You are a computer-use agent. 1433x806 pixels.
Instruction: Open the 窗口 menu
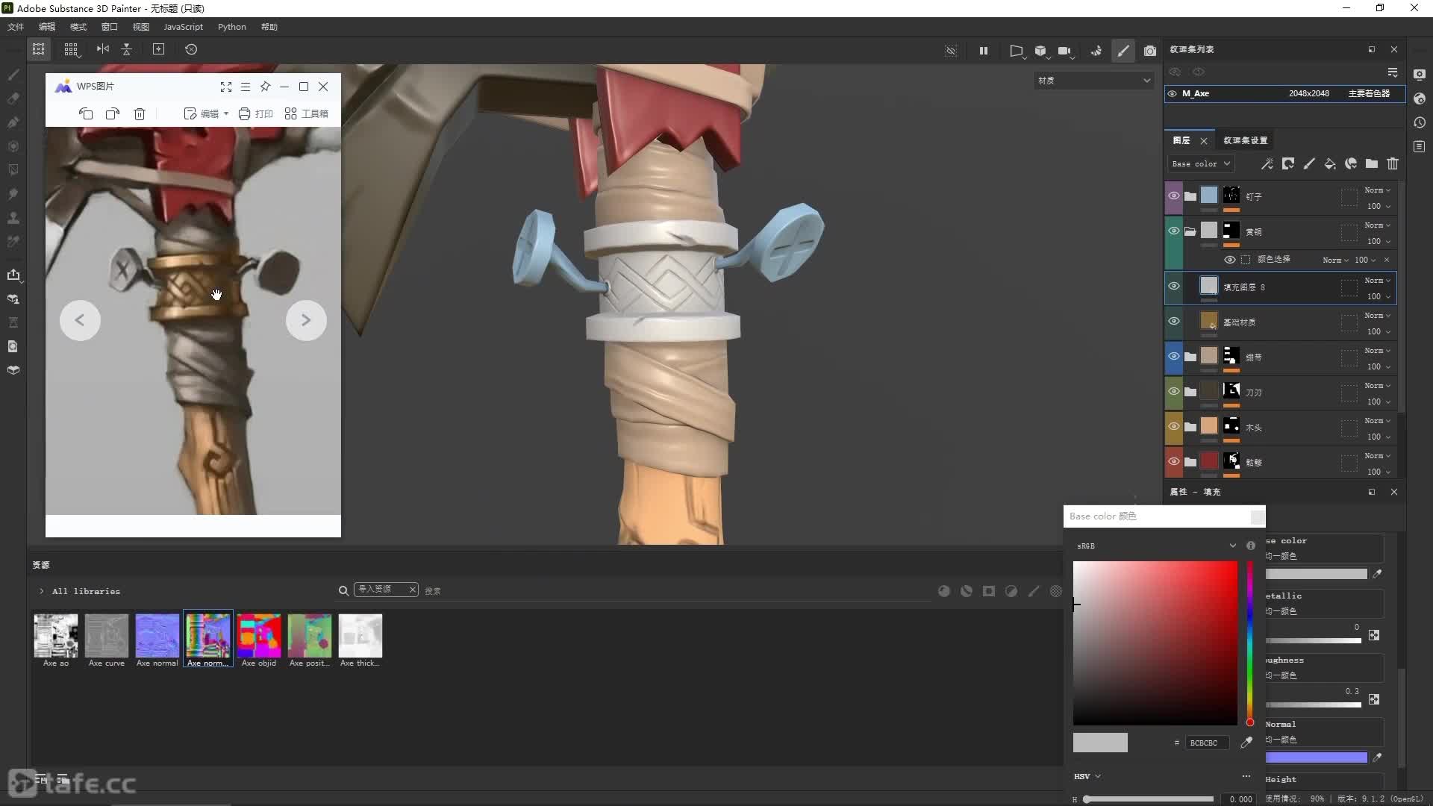(110, 27)
